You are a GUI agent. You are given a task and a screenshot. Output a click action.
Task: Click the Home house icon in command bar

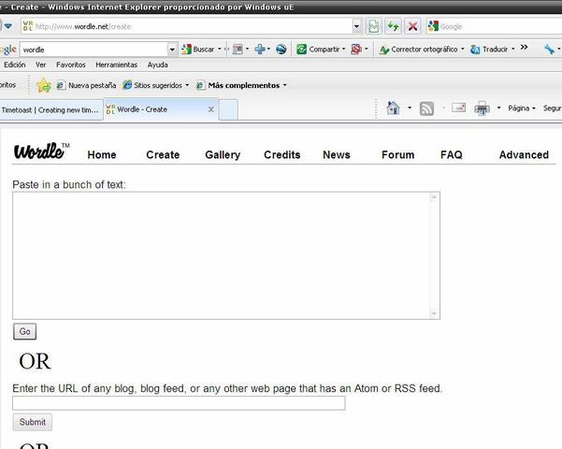coord(393,108)
